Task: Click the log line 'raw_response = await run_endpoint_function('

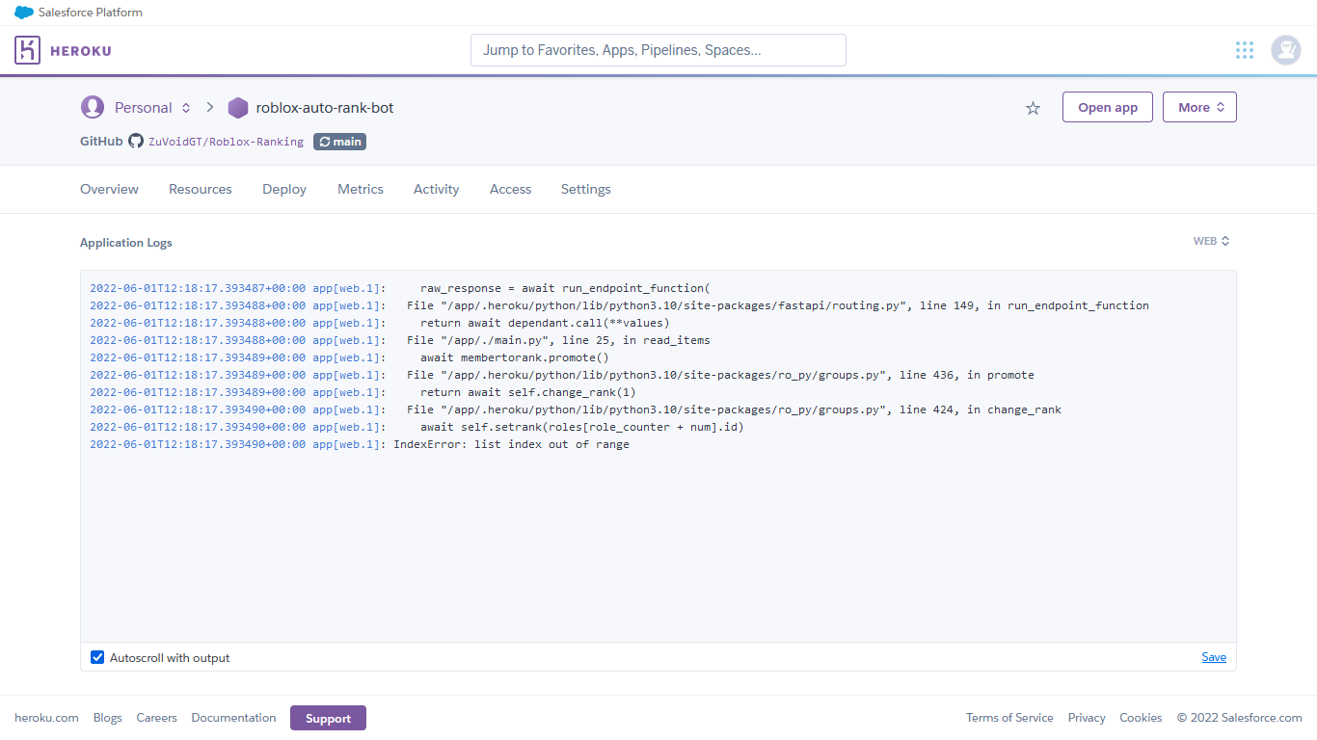Action: coord(400,288)
